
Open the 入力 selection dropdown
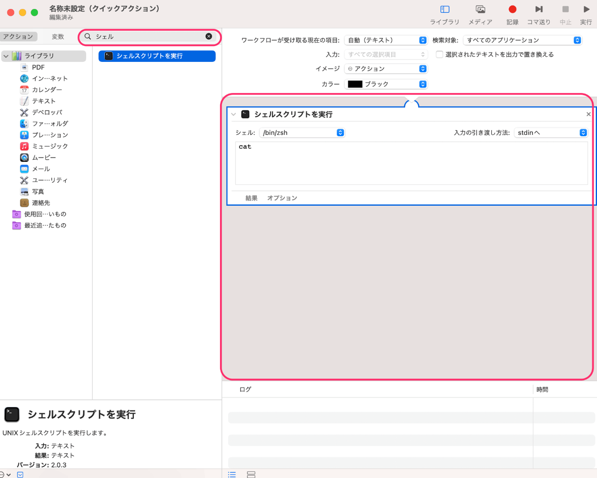point(386,54)
